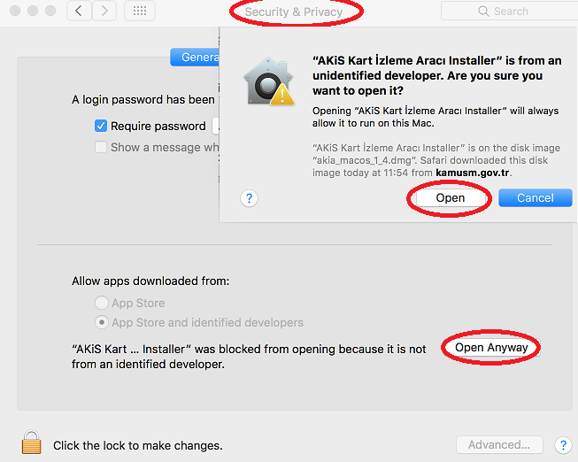The width and height of the screenshot is (578, 462).
Task: Click the forward arrow in the toolbar
Action: pyautogui.click(x=104, y=11)
